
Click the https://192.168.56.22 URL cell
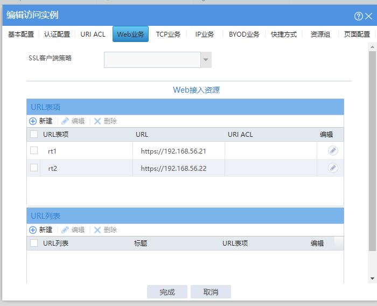pyautogui.click(x=179, y=168)
